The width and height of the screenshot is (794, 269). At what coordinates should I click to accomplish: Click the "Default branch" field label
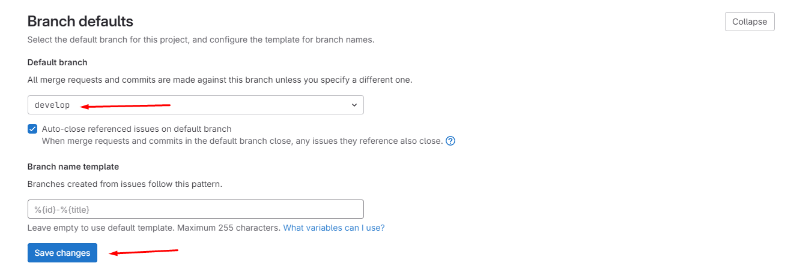pos(57,62)
